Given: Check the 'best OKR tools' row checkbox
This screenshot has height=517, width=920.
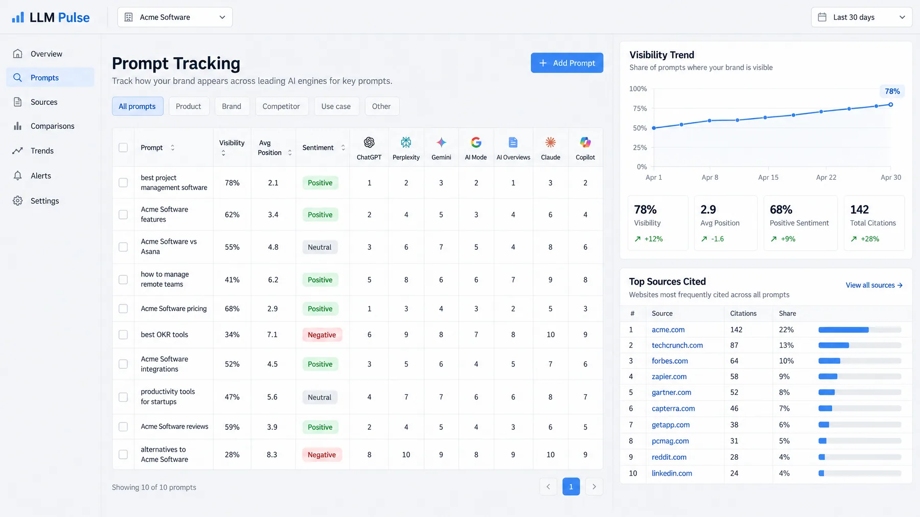Looking at the screenshot, I should 123,335.
